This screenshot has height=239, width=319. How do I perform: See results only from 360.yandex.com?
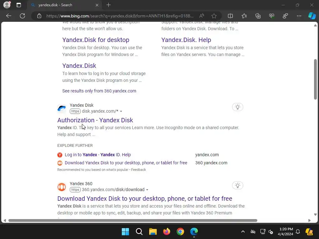(99, 91)
